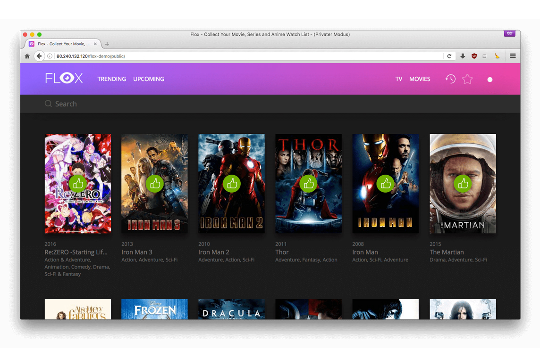
Task: Click thumbs-up rating on Re:ZERO poster
Action: 78,184
